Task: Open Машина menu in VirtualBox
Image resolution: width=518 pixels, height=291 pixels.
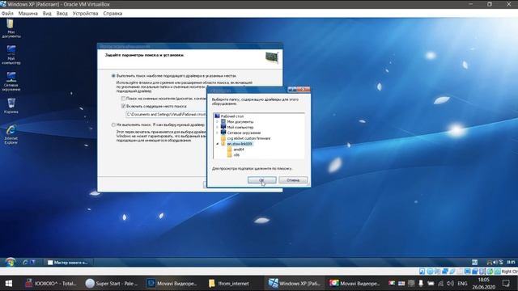Action: (28, 14)
